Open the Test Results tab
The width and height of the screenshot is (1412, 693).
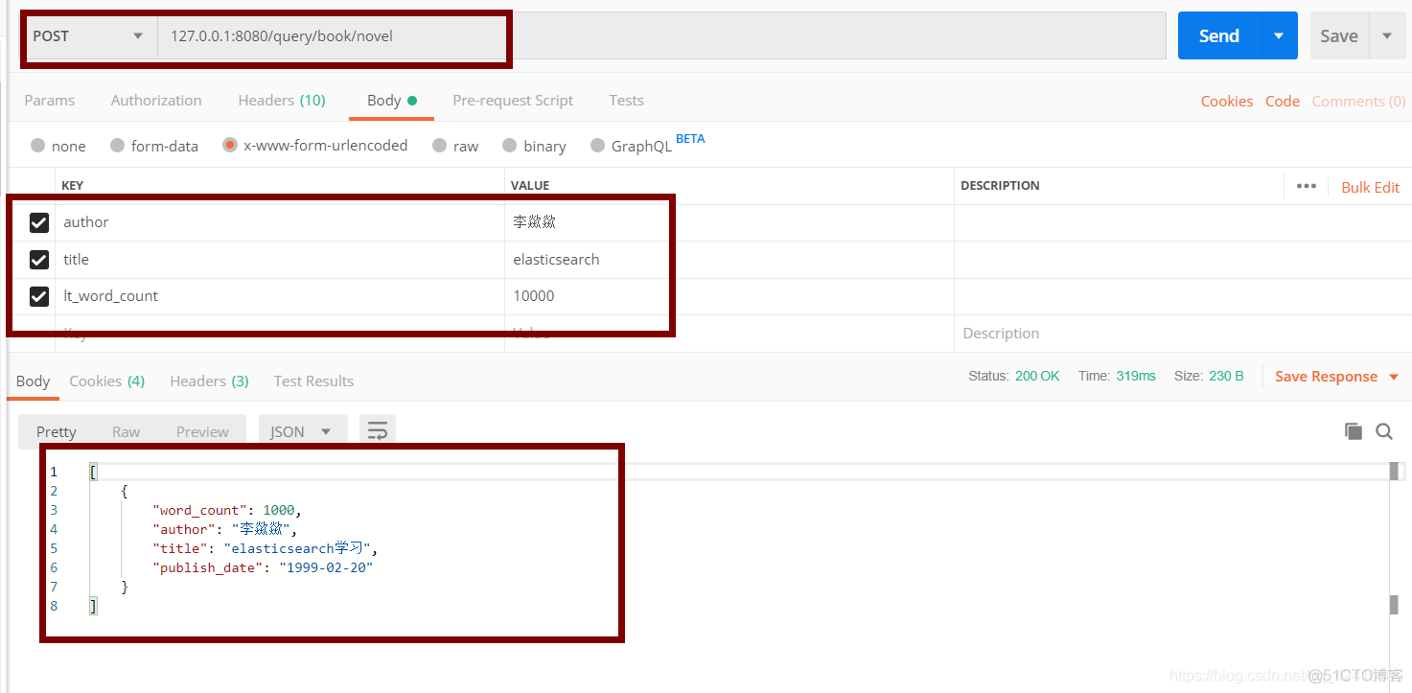pos(313,381)
